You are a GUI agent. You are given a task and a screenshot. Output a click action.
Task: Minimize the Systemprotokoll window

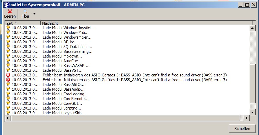(x=241, y=5)
